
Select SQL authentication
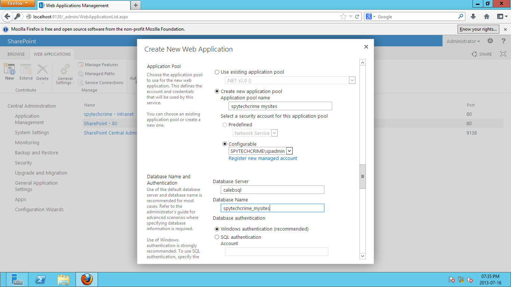tap(217, 237)
